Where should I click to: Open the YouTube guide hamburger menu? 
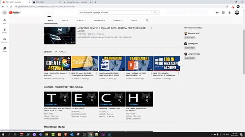pos(5,13)
